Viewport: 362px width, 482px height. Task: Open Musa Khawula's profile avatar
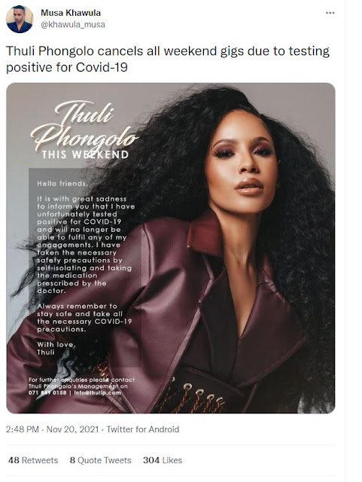[x=20, y=19]
